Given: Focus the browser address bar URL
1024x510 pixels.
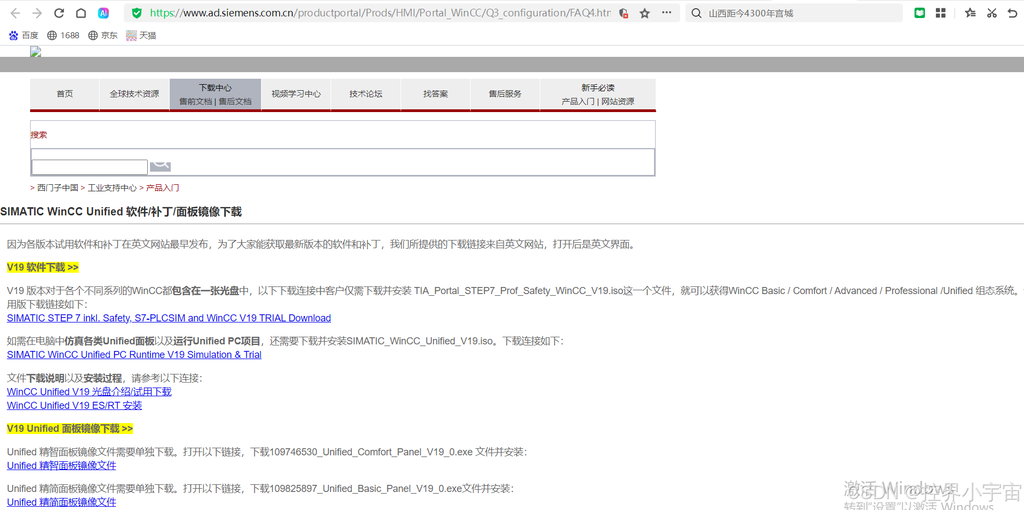Looking at the screenshot, I should [380, 13].
